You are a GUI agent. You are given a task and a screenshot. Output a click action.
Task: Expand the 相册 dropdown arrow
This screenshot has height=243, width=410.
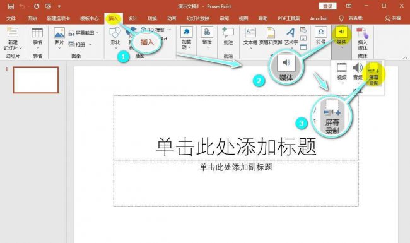coord(90,44)
